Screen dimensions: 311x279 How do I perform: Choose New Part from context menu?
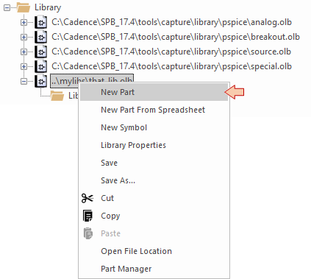[x=154, y=92]
